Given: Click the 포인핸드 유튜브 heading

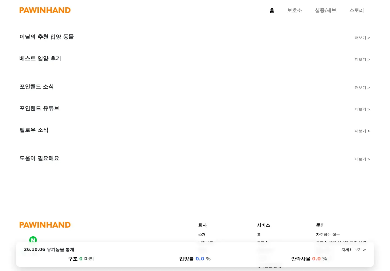Looking at the screenshot, I should click(x=39, y=108).
